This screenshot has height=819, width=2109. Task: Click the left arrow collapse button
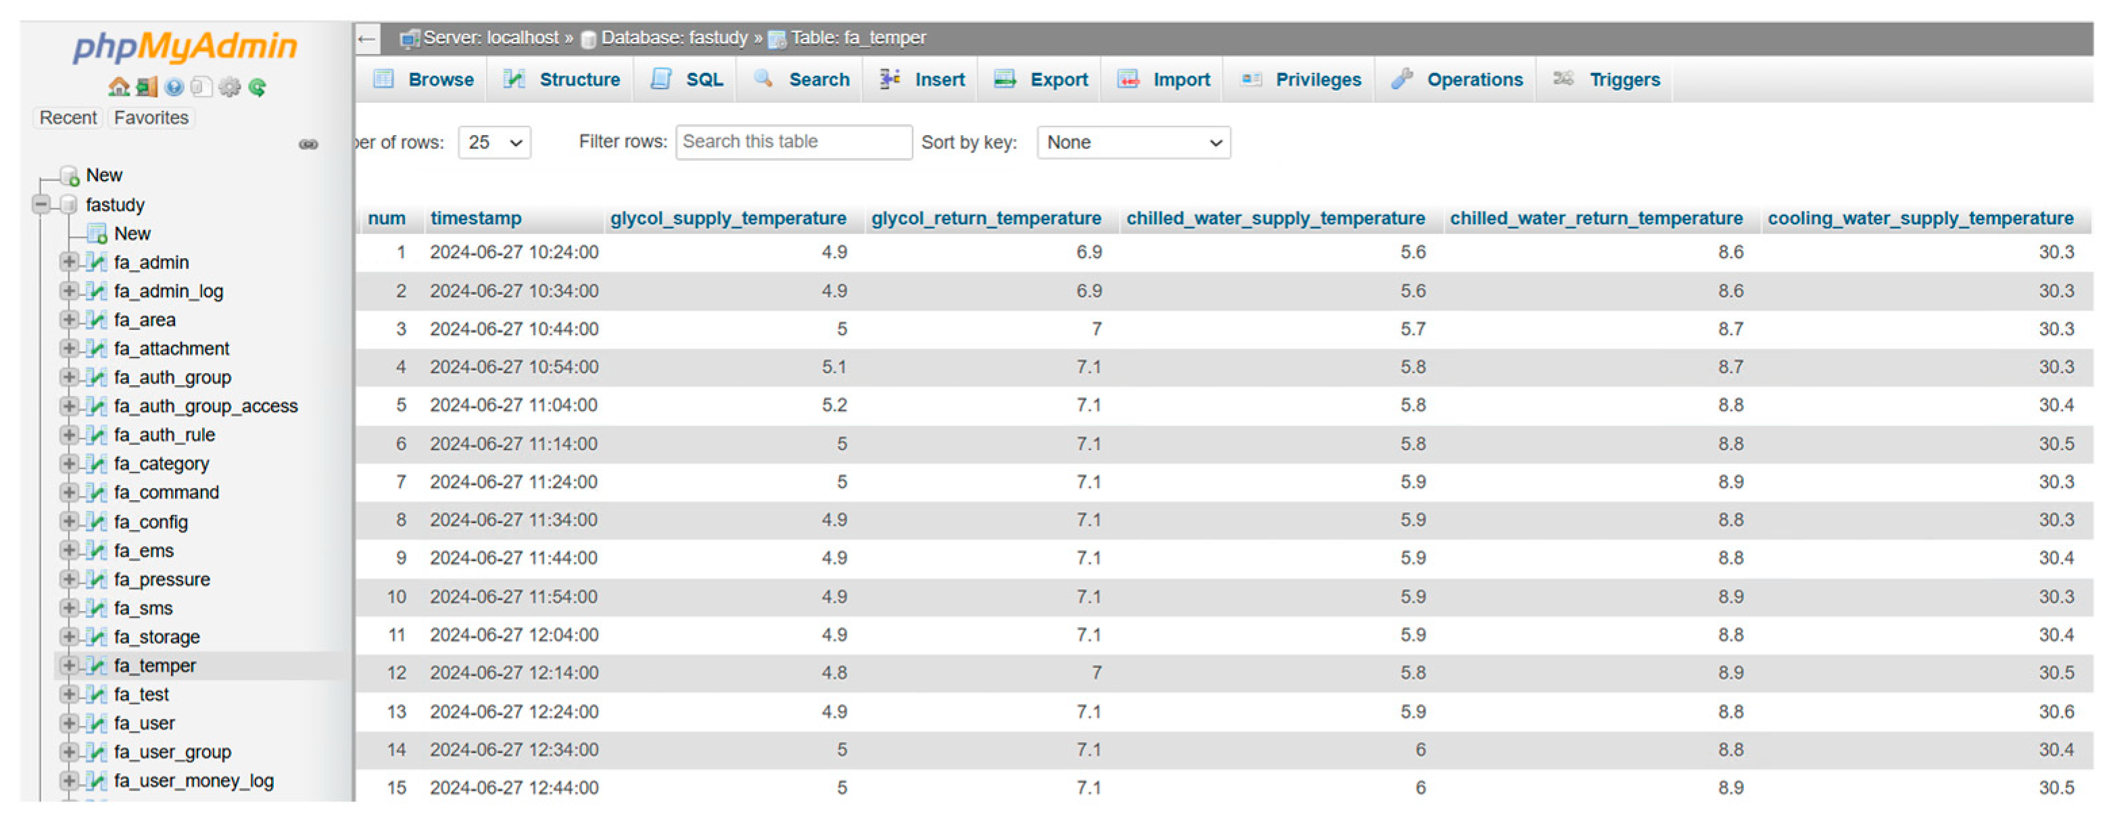coord(367,39)
